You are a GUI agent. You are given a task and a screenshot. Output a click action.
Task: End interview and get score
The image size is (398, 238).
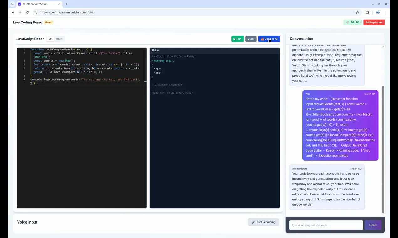coord(374,22)
